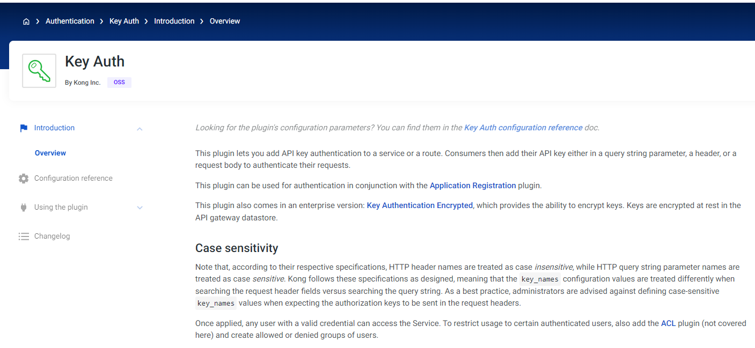Click the green key plugin logo

(x=39, y=71)
